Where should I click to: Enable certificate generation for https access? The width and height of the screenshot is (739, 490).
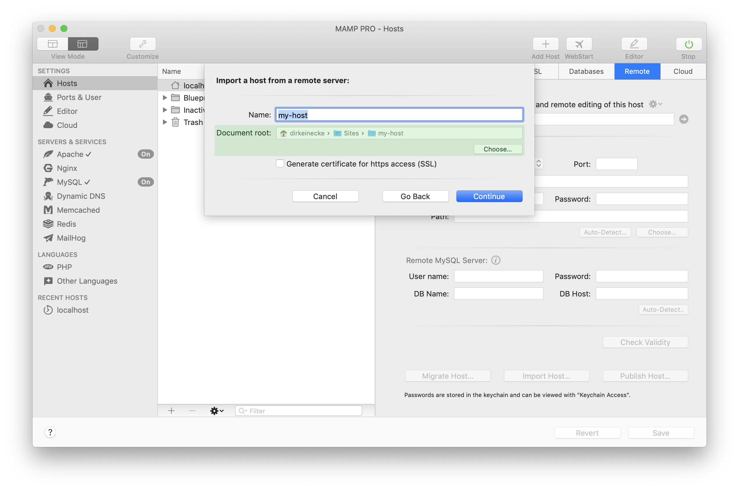[x=280, y=163]
